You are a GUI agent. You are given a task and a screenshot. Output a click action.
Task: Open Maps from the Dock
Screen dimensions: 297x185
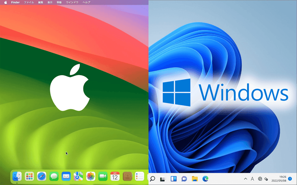(x=78, y=177)
